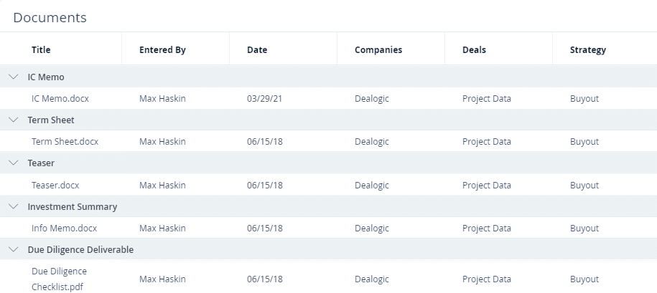The height and width of the screenshot is (293, 657).
Task: Collapse the Term Sheet group chevron
Action: point(14,120)
